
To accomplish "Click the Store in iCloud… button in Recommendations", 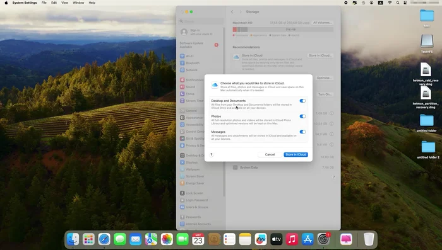I will coord(320,55).
